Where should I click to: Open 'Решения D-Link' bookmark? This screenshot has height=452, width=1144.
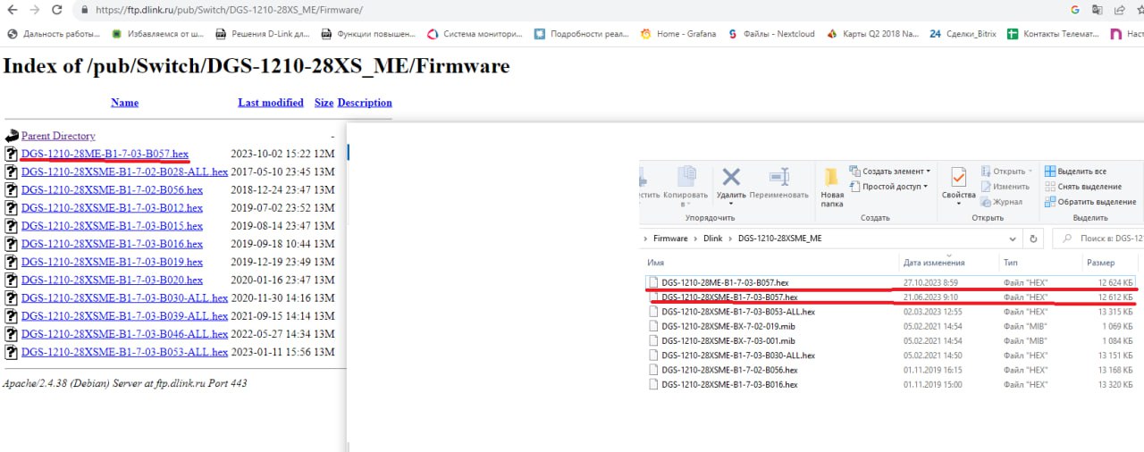click(x=264, y=34)
